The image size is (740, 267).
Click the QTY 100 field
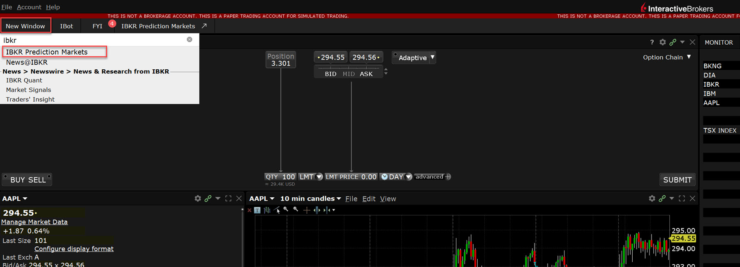click(x=280, y=177)
